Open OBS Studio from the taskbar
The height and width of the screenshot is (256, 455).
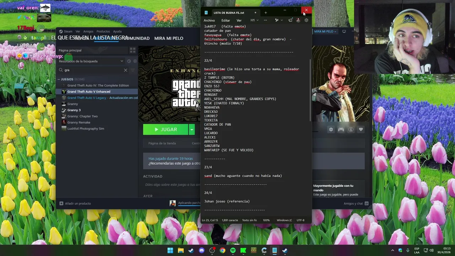[x=212, y=250]
